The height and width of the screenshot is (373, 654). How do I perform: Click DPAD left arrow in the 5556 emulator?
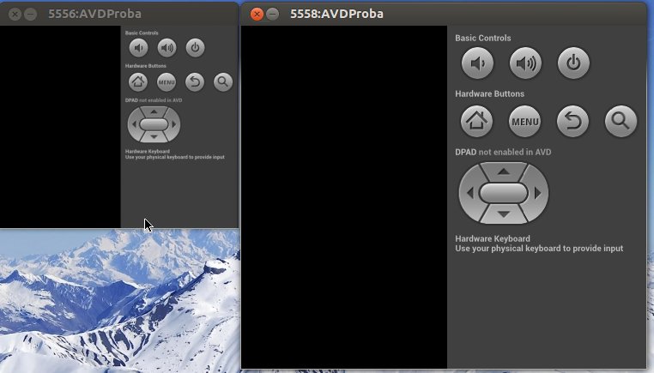pos(134,124)
